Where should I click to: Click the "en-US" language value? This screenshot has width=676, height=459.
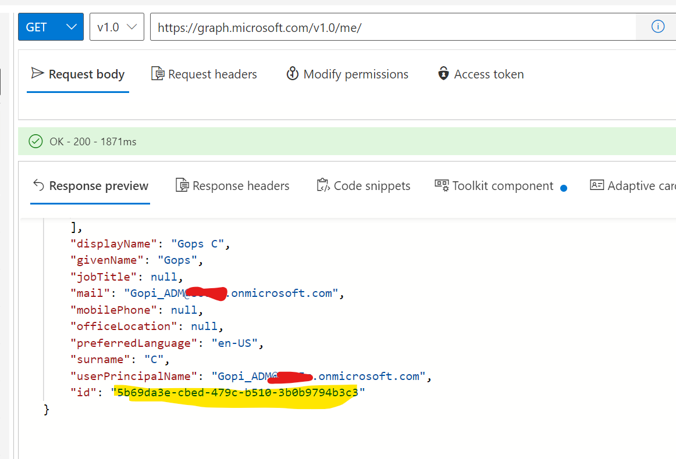[234, 343]
